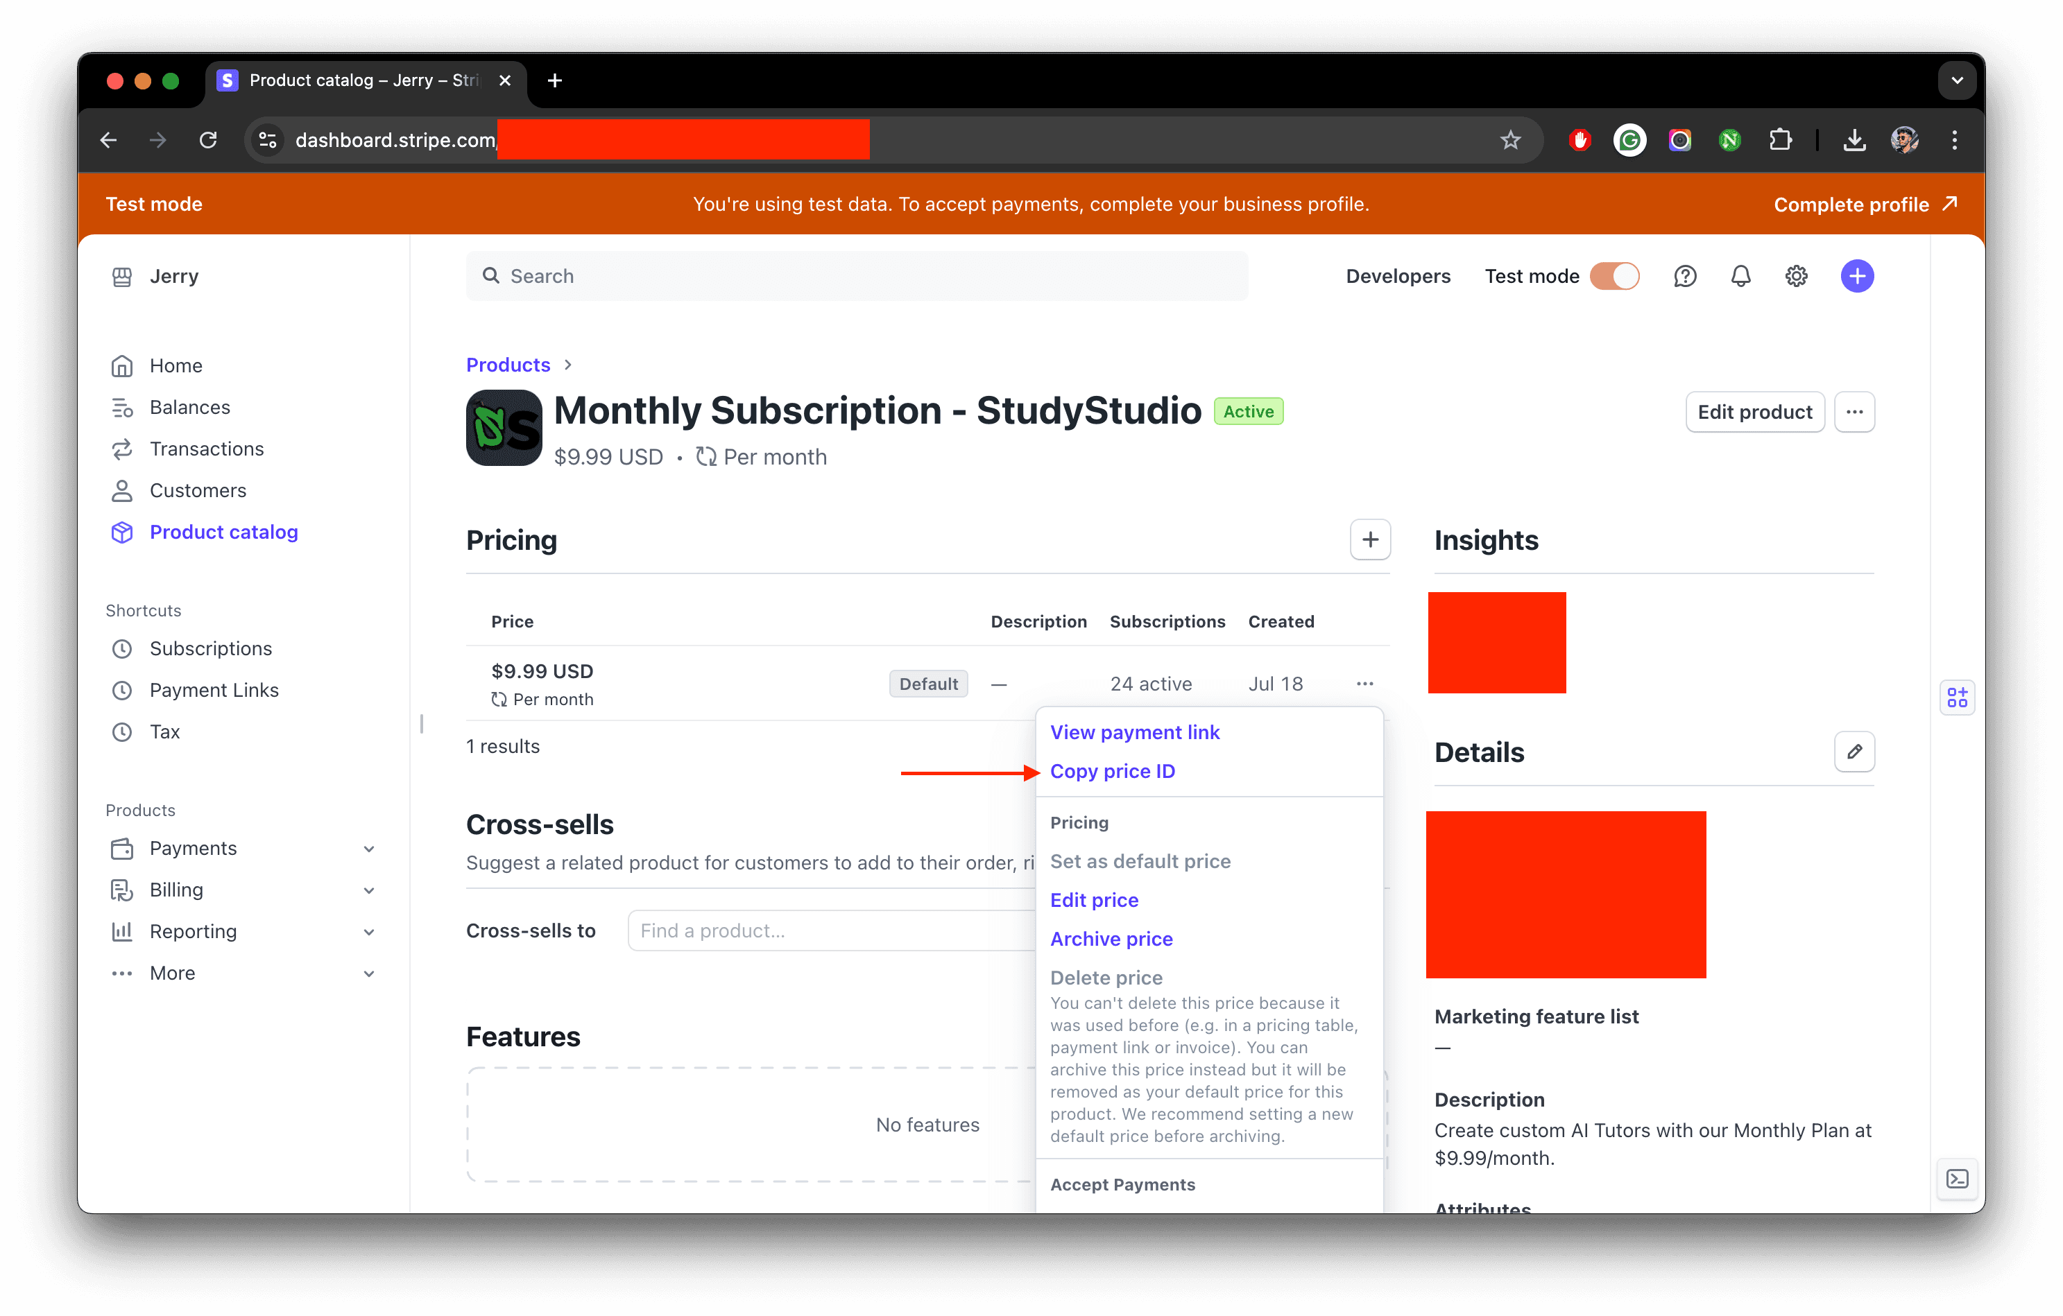Viewport: 2063px width, 1316px height.
Task: Reload the browser page
Action: (x=208, y=139)
